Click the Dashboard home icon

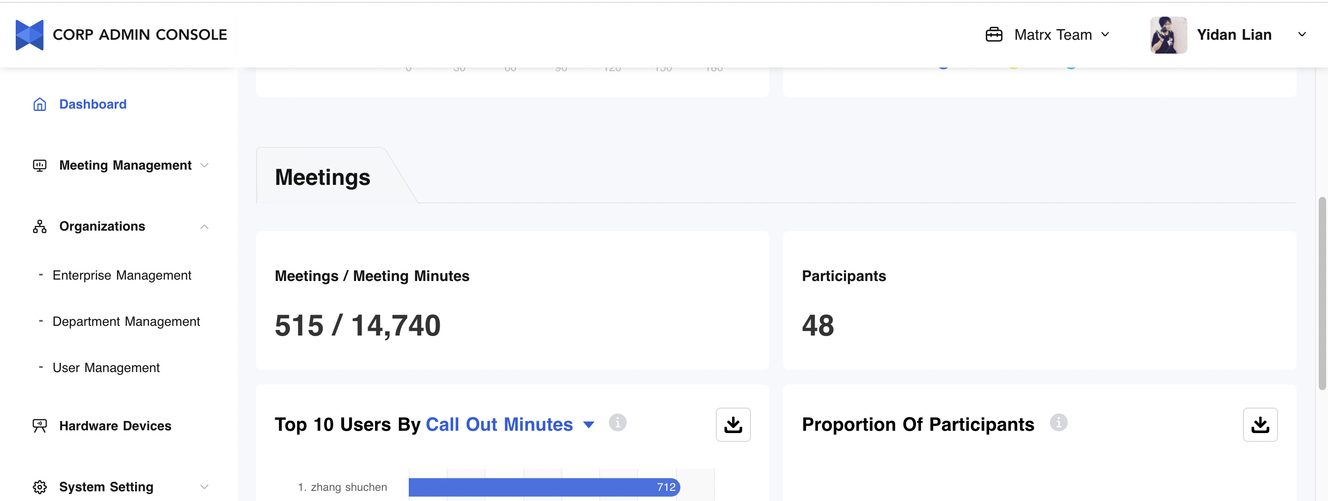pyautogui.click(x=40, y=104)
